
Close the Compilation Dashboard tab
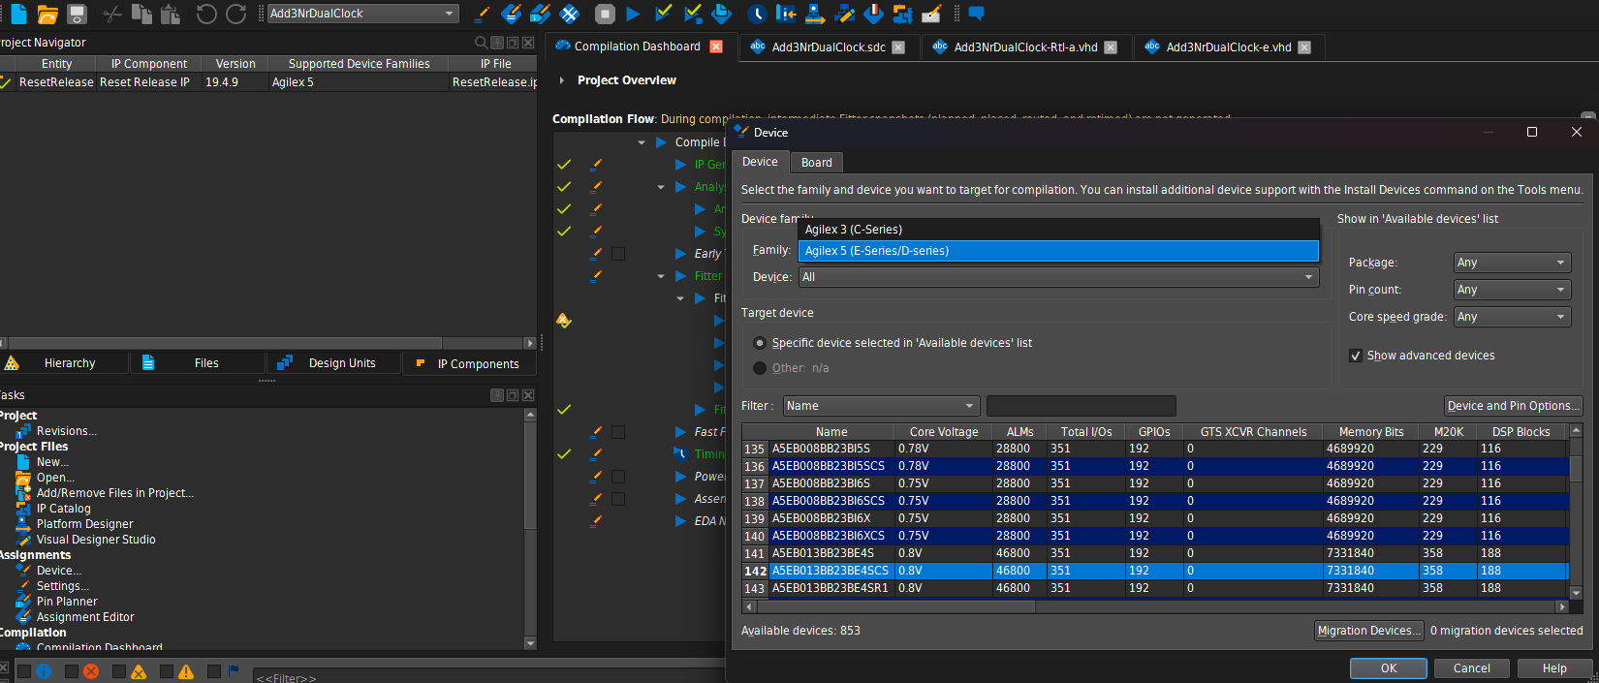716,47
